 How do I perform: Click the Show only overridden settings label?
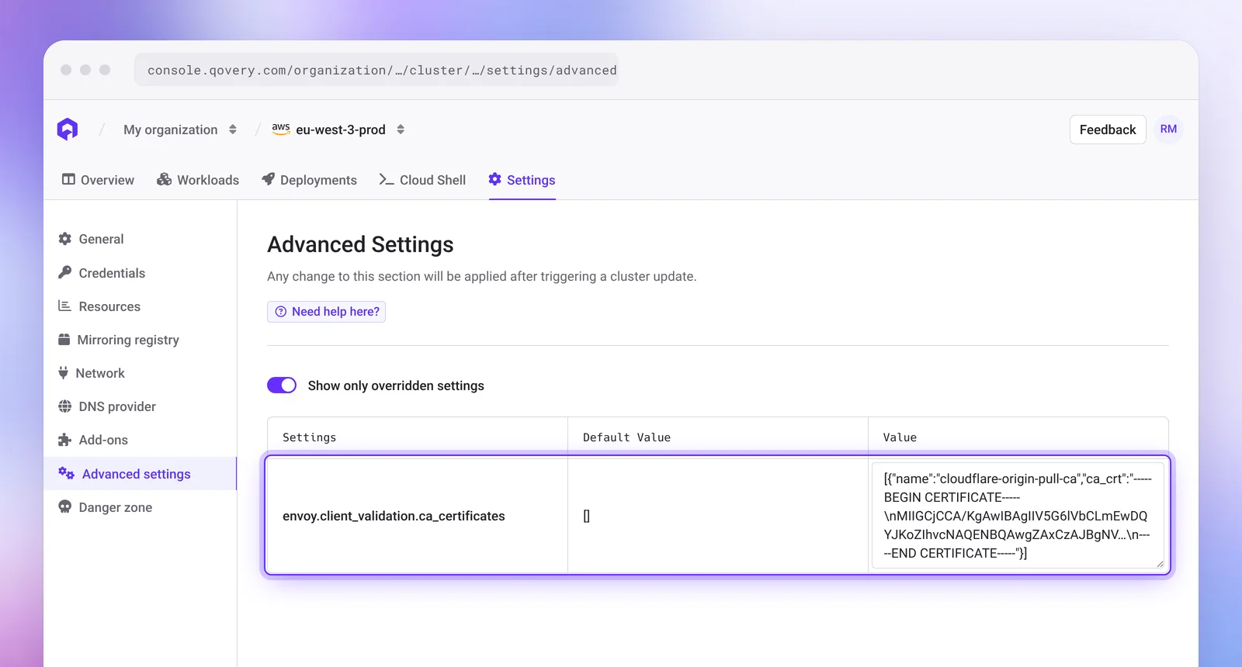396,385
